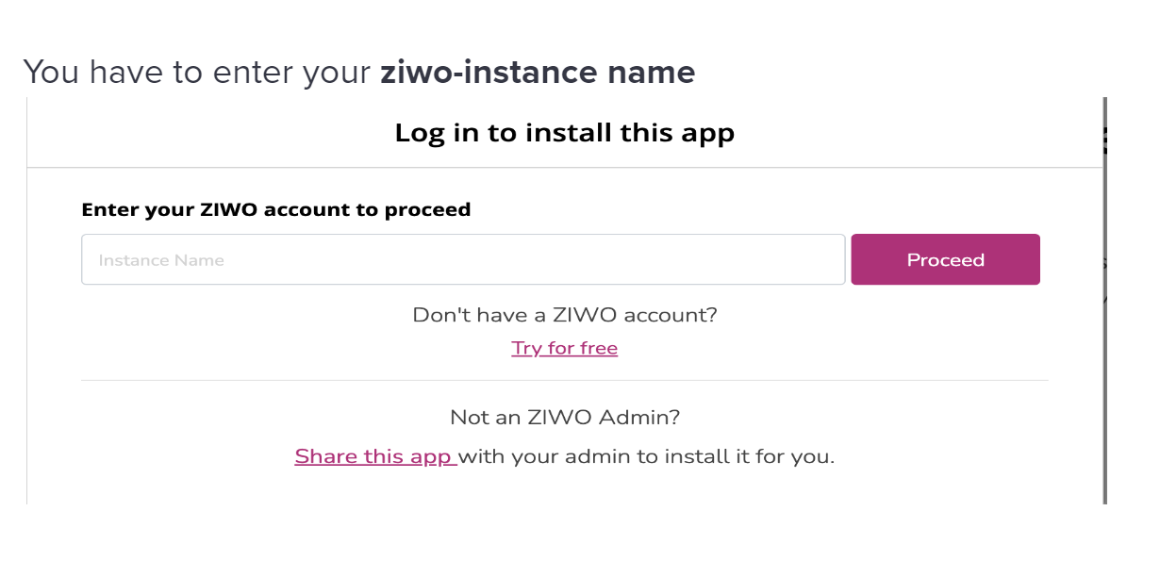Click the header divider under the dialog title

[x=564, y=168]
